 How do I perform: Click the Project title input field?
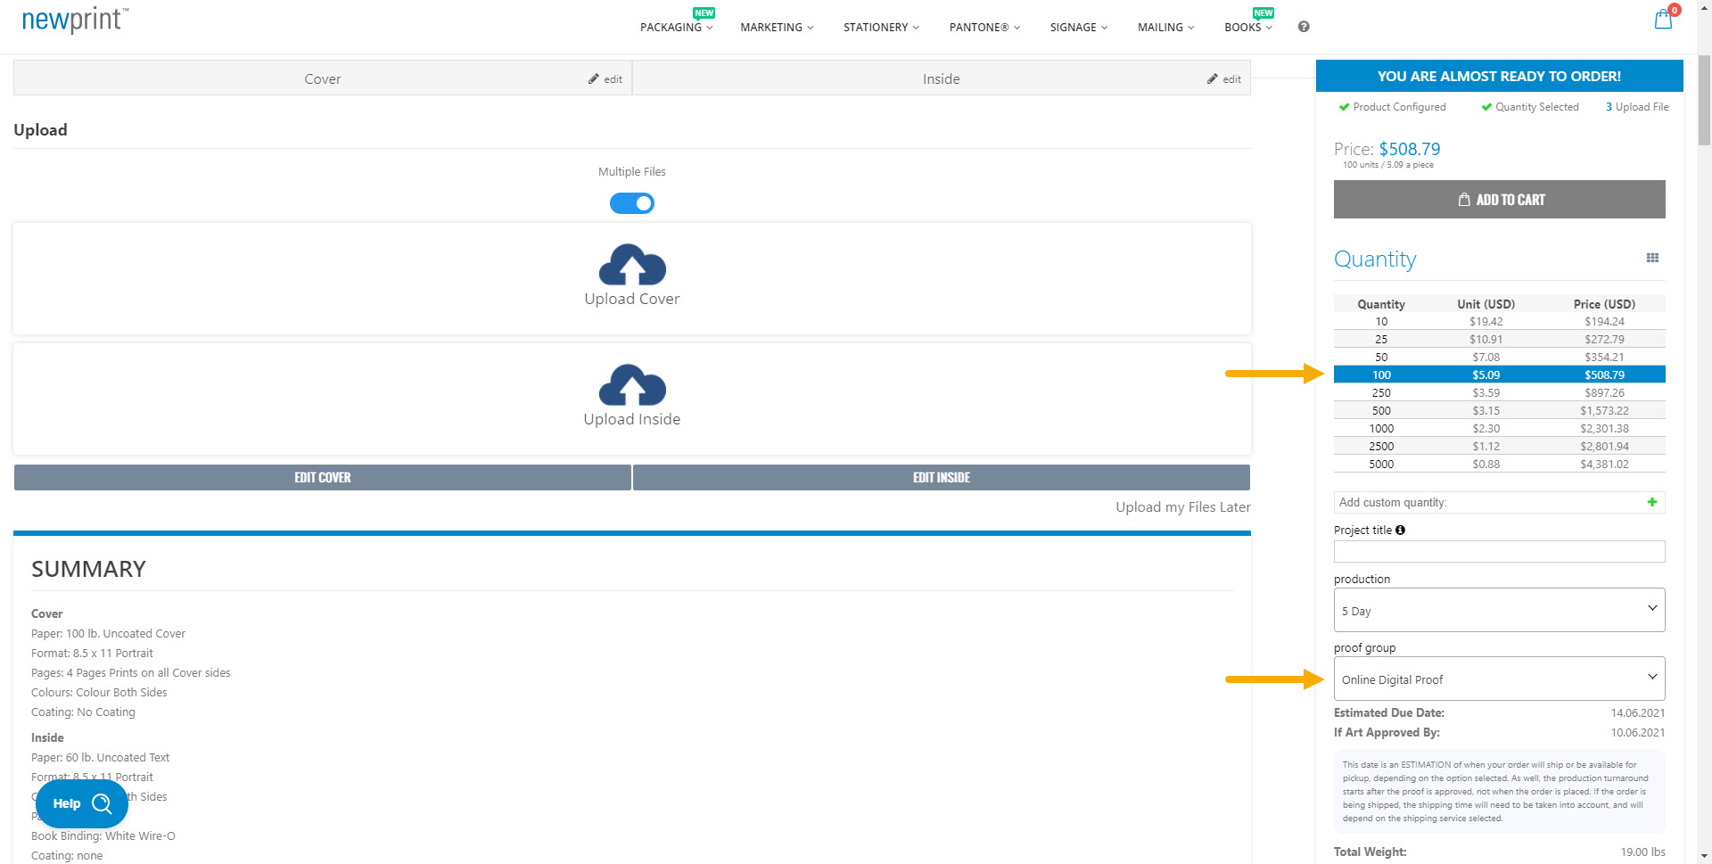tap(1499, 551)
